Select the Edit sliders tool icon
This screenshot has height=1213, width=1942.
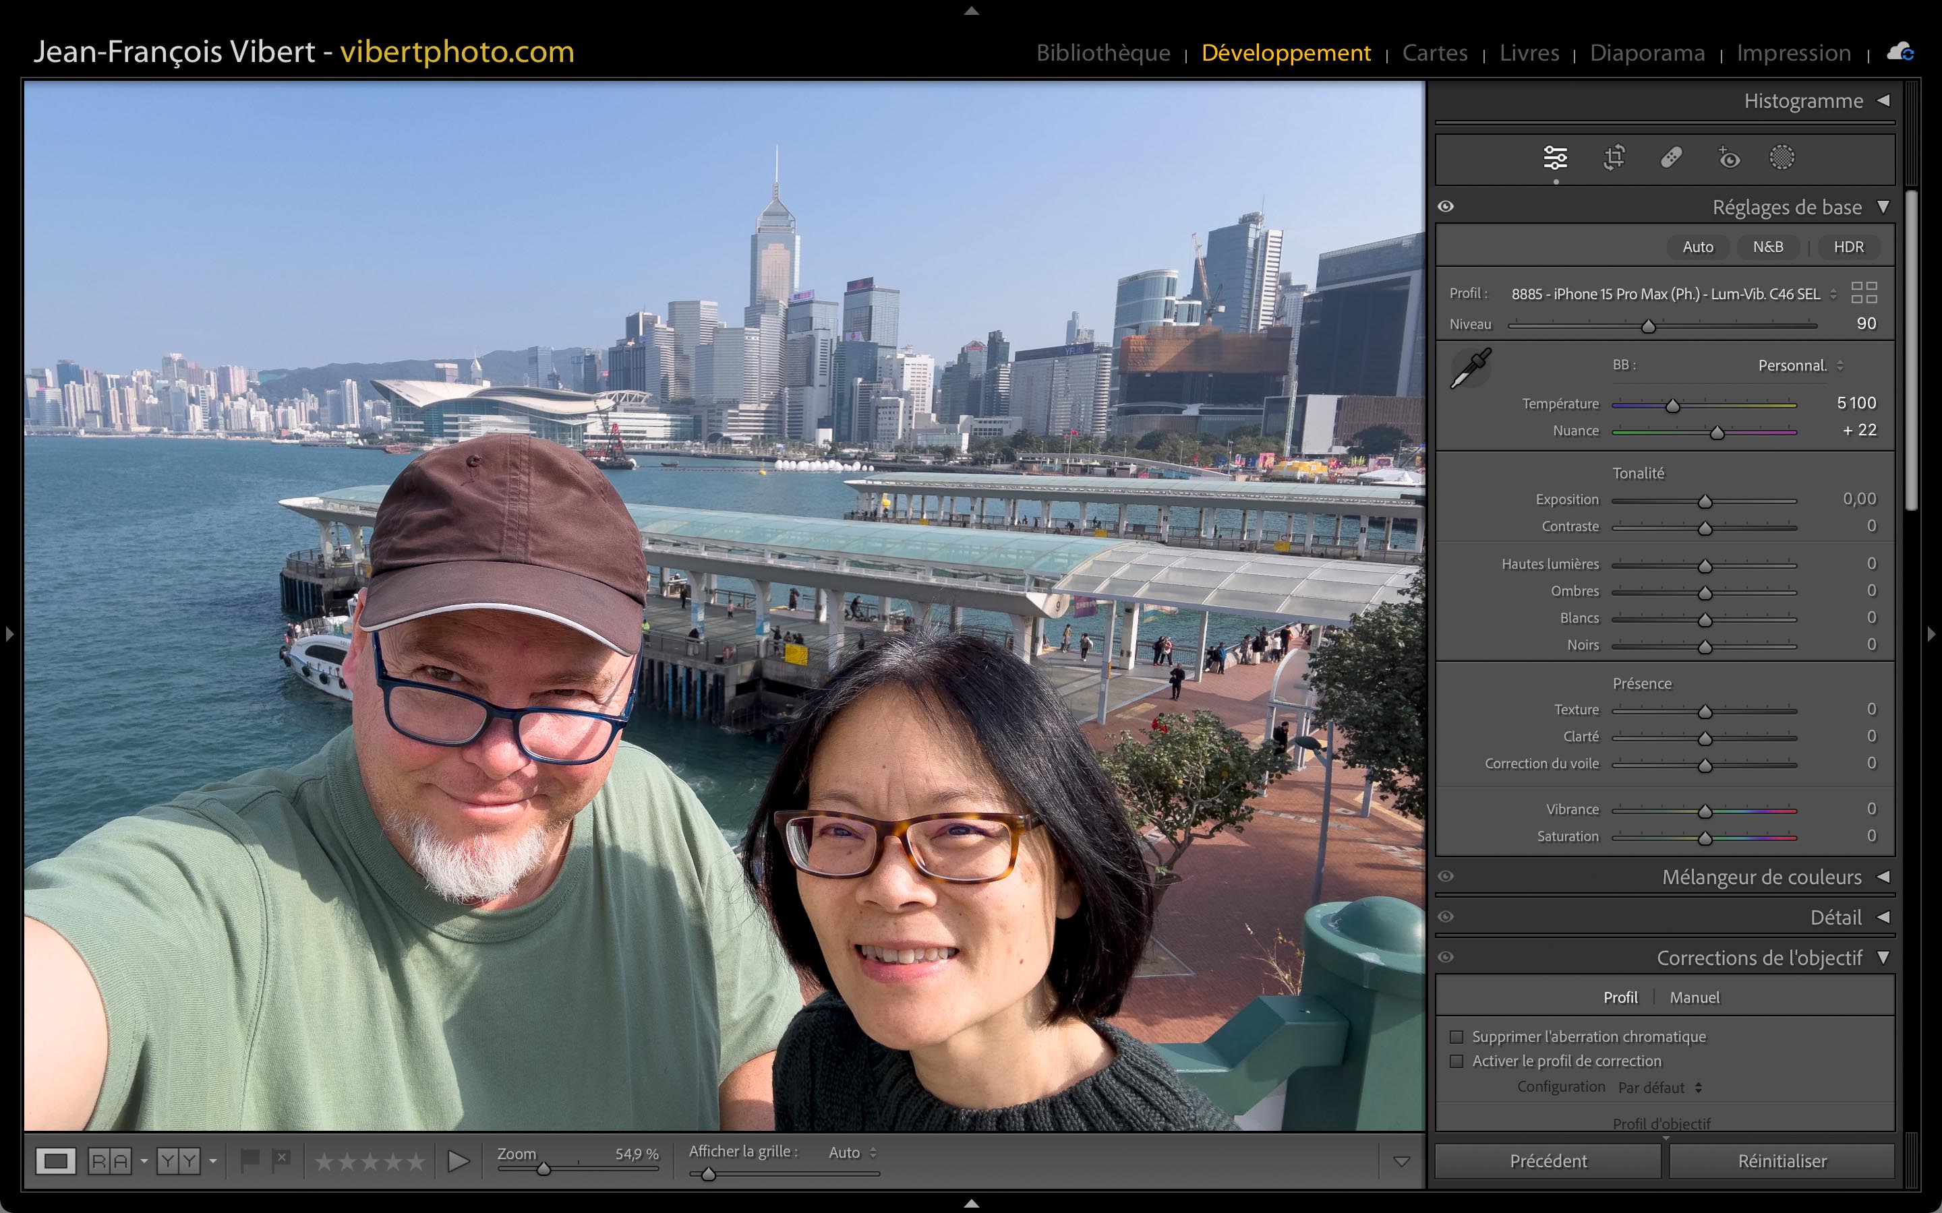pyautogui.click(x=1554, y=157)
